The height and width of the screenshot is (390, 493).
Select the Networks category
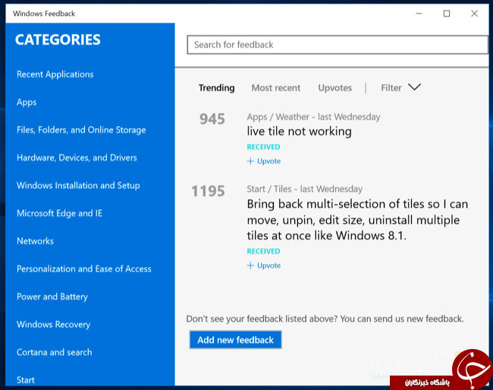point(35,241)
